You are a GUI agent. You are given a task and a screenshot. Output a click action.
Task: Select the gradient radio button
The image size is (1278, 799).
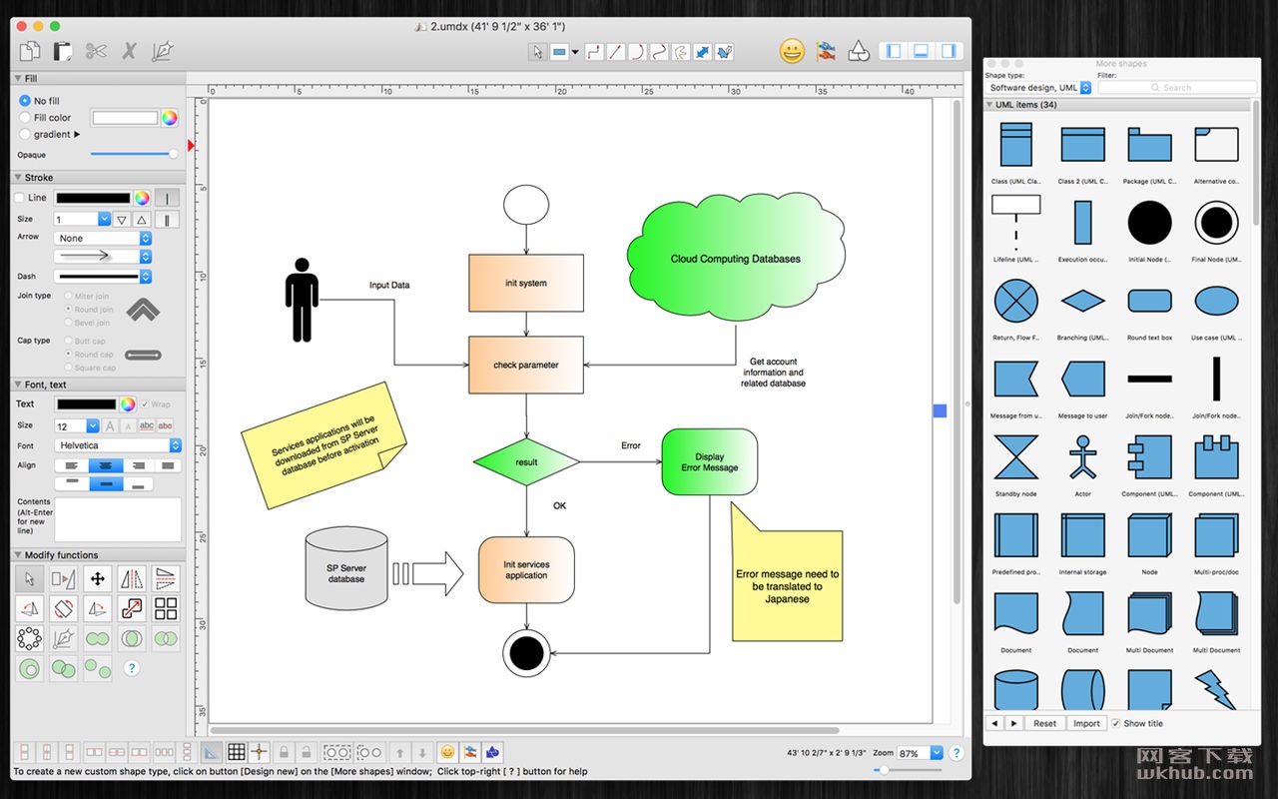(25, 134)
